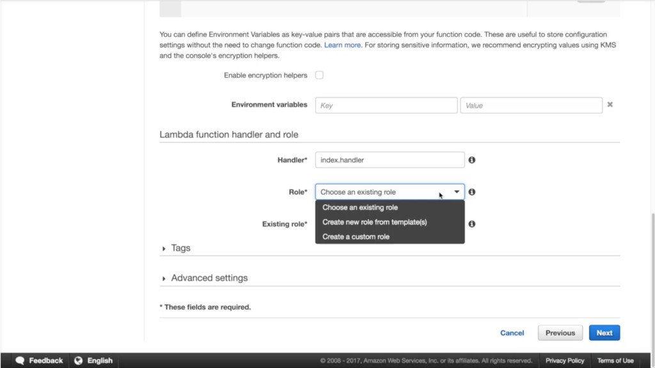Open the Role dropdown arrow
The width and height of the screenshot is (655, 368).
click(x=457, y=192)
